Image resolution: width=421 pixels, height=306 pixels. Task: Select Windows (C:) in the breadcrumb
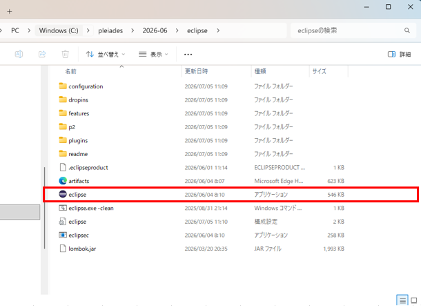point(59,30)
